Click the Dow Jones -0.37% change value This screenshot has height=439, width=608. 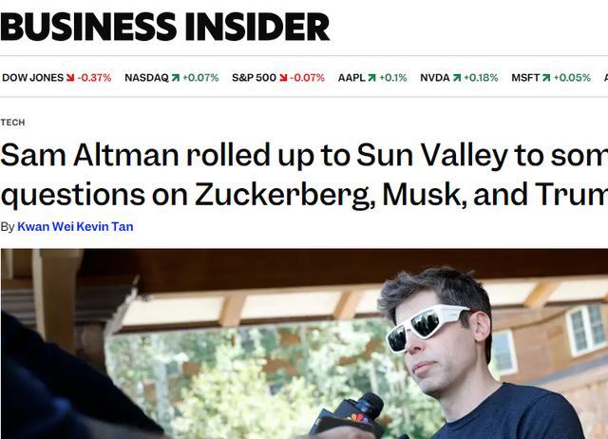(95, 78)
